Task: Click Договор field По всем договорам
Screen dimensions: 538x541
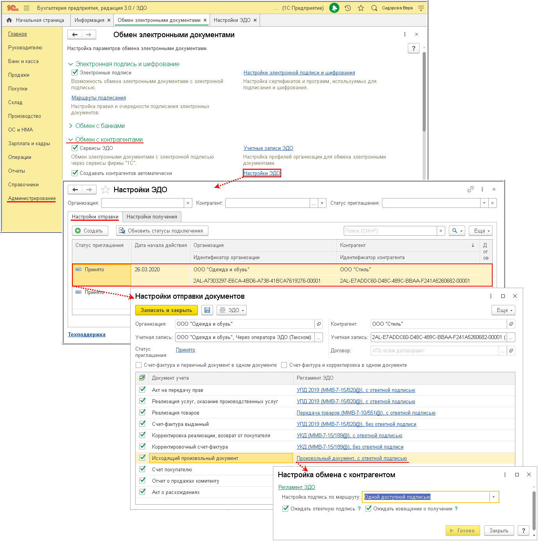Action: pyautogui.click(x=434, y=351)
